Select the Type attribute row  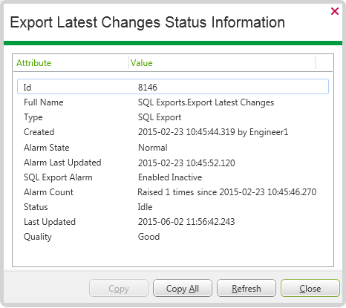point(173,117)
